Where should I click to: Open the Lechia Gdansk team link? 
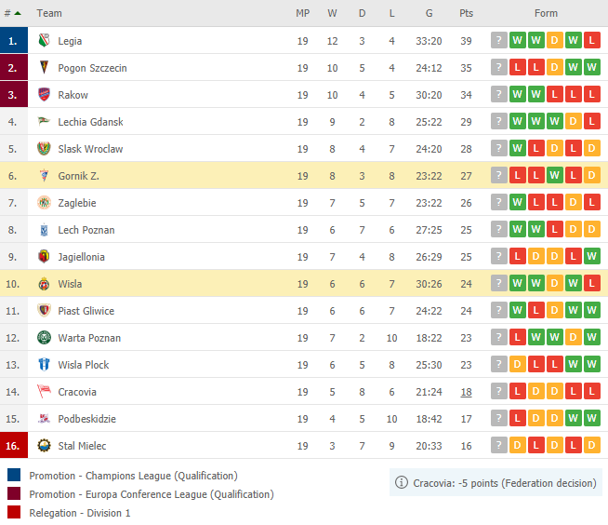(x=90, y=122)
